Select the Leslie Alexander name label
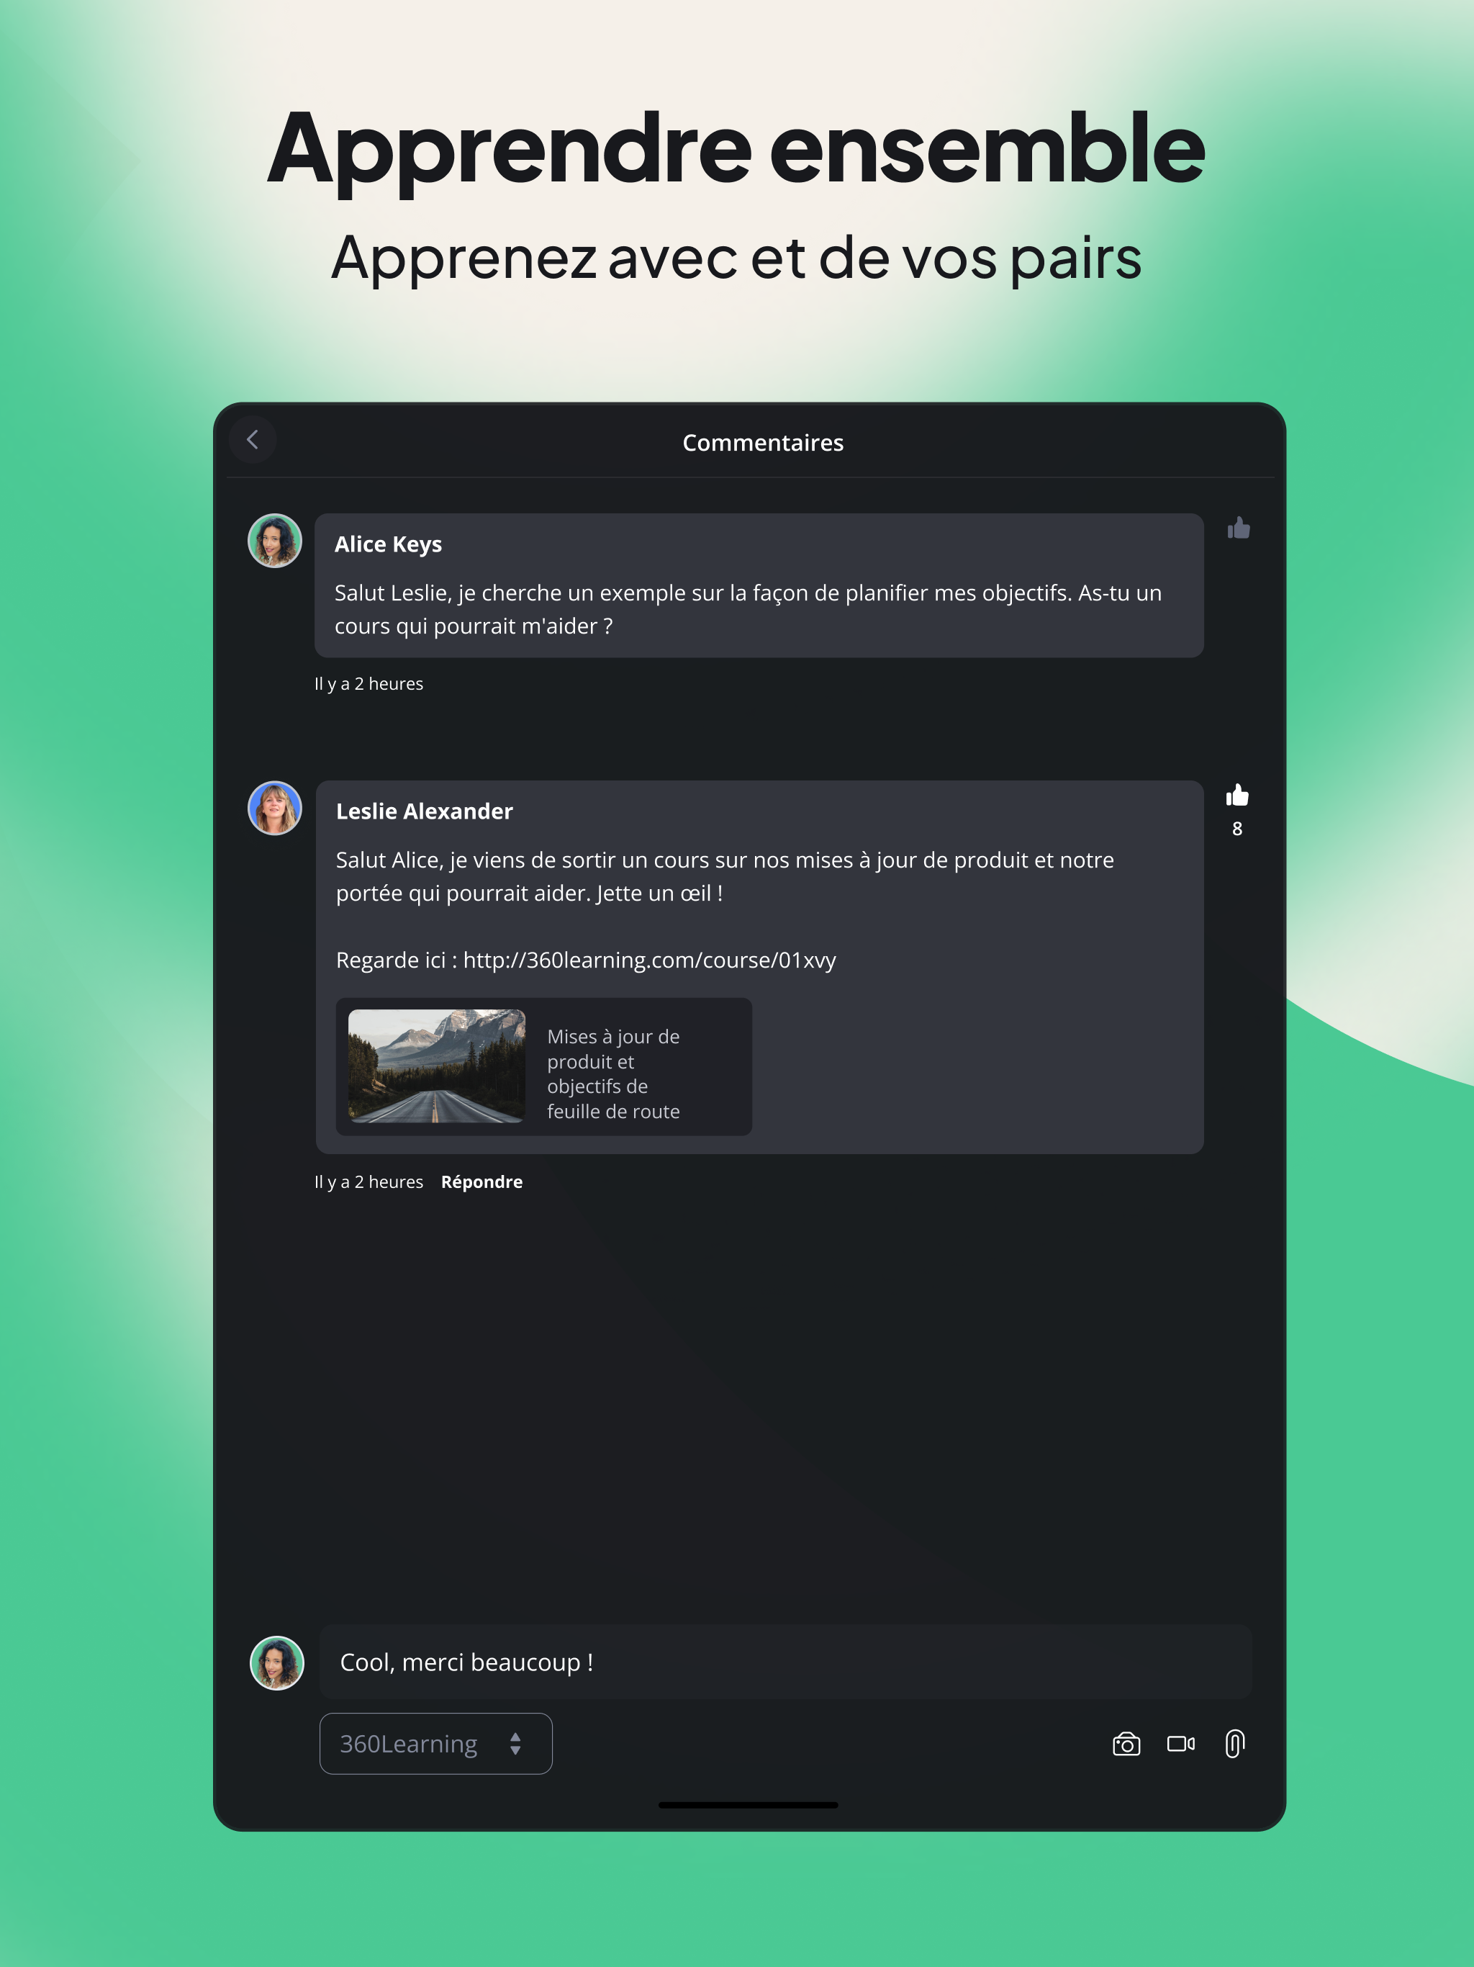 pyautogui.click(x=424, y=811)
